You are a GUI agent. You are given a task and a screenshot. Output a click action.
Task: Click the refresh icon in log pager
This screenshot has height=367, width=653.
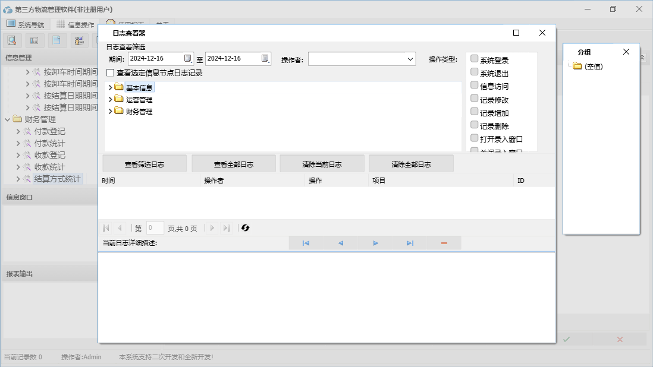(x=245, y=228)
